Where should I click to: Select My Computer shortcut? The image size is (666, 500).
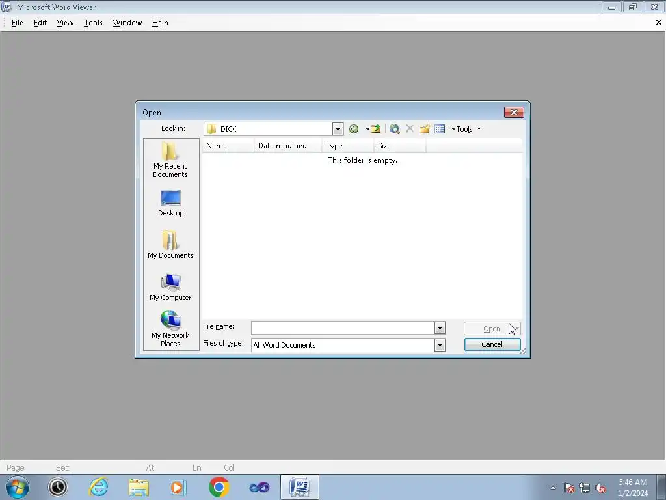(170, 288)
